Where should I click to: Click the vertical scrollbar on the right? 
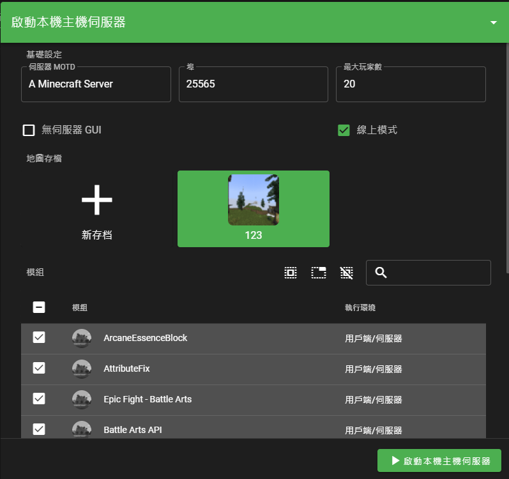click(507, 158)
